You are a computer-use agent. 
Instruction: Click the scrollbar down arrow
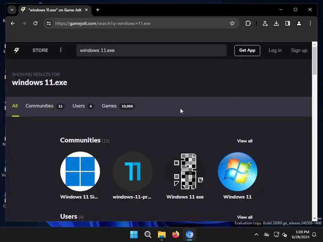[x=314, y=219]
